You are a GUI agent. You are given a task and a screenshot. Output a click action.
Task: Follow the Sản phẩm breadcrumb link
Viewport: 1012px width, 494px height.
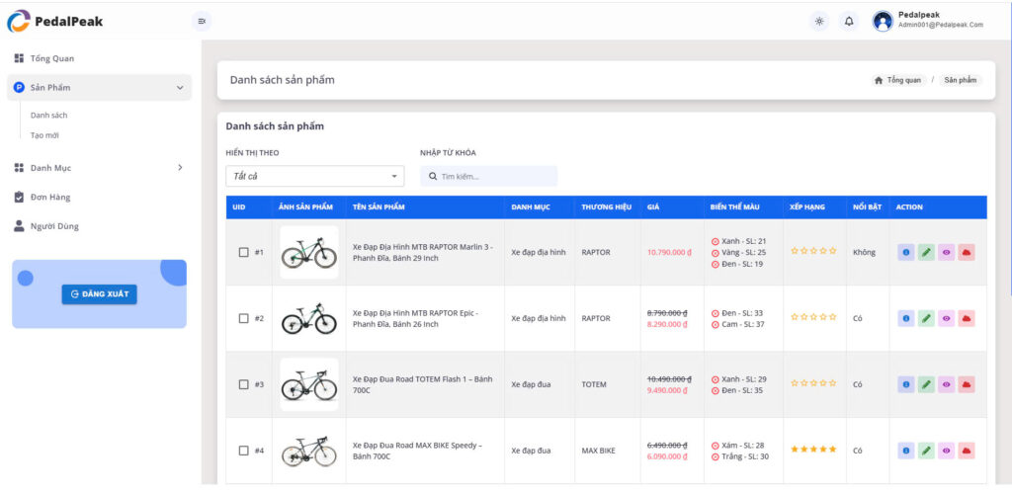click(961, 81)
